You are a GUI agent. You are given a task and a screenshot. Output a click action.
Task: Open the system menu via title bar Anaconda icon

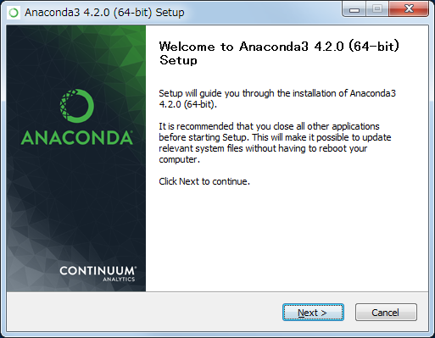click(14, 13)
